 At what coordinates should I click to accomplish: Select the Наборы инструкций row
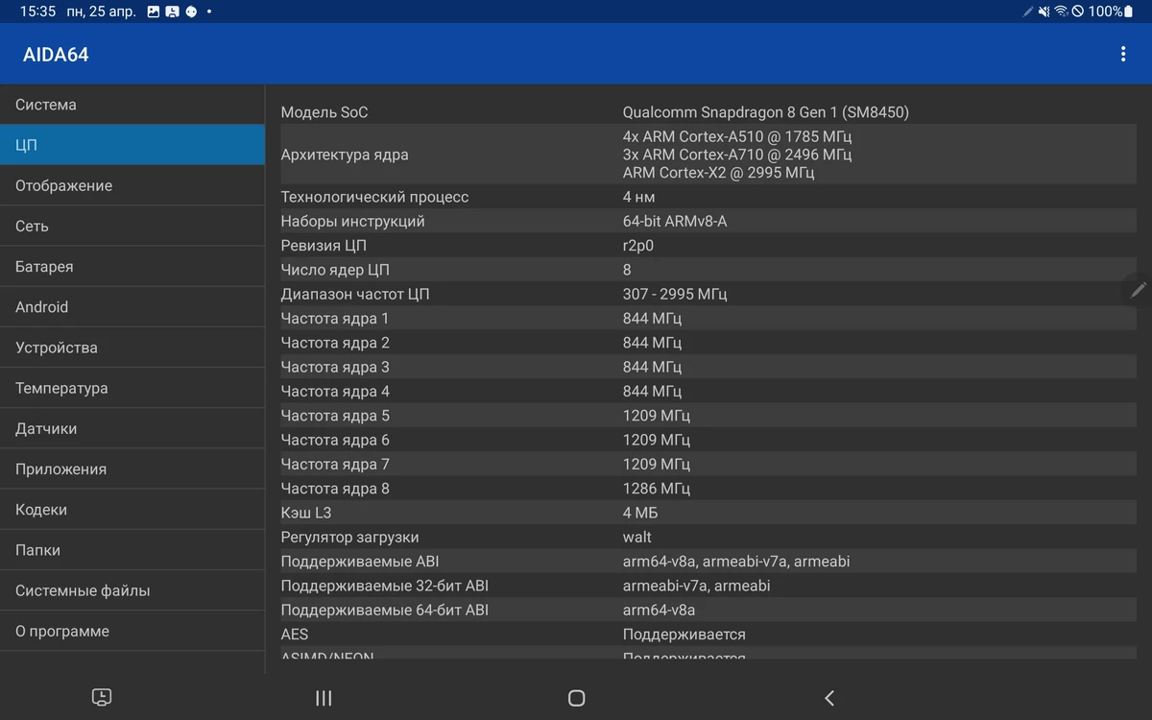[708, 221]
